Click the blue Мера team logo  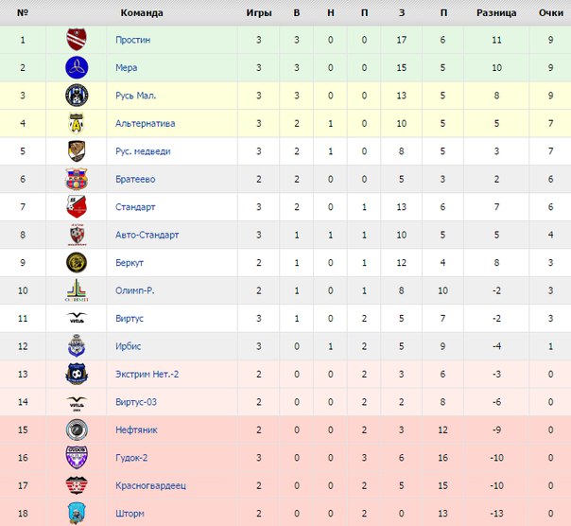pyautogui.click(x=77, y=67)
